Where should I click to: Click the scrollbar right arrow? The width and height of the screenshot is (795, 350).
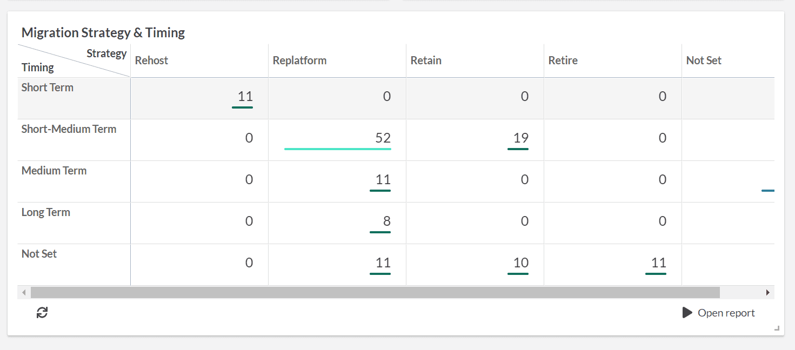767,293
